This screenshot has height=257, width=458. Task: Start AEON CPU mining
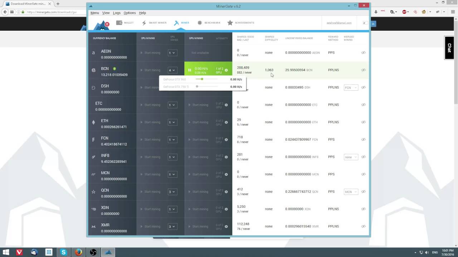point(150,53)
